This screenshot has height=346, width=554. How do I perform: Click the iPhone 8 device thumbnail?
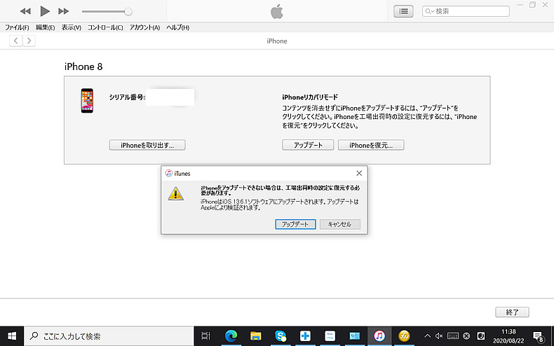click(x=87, y=101)
